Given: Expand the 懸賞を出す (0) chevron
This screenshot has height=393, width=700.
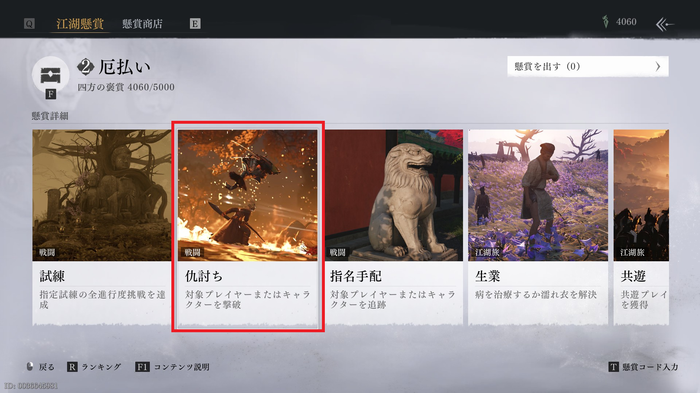Looking at the screenshot, I should click(x=658, y=67).
